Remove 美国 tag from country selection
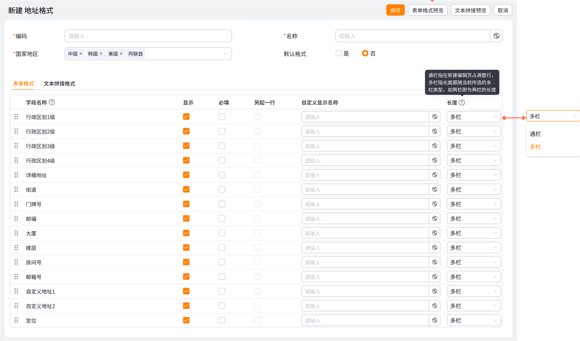The width and height of the screenshot is (580, 341). 121,54
